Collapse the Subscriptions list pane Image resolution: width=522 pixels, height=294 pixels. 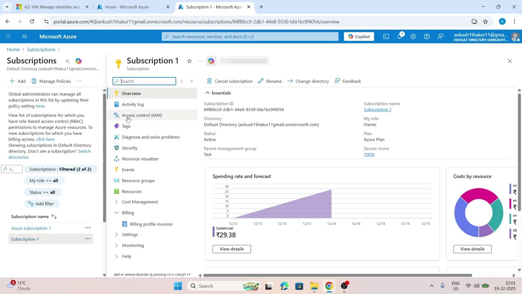coord(67,61)
